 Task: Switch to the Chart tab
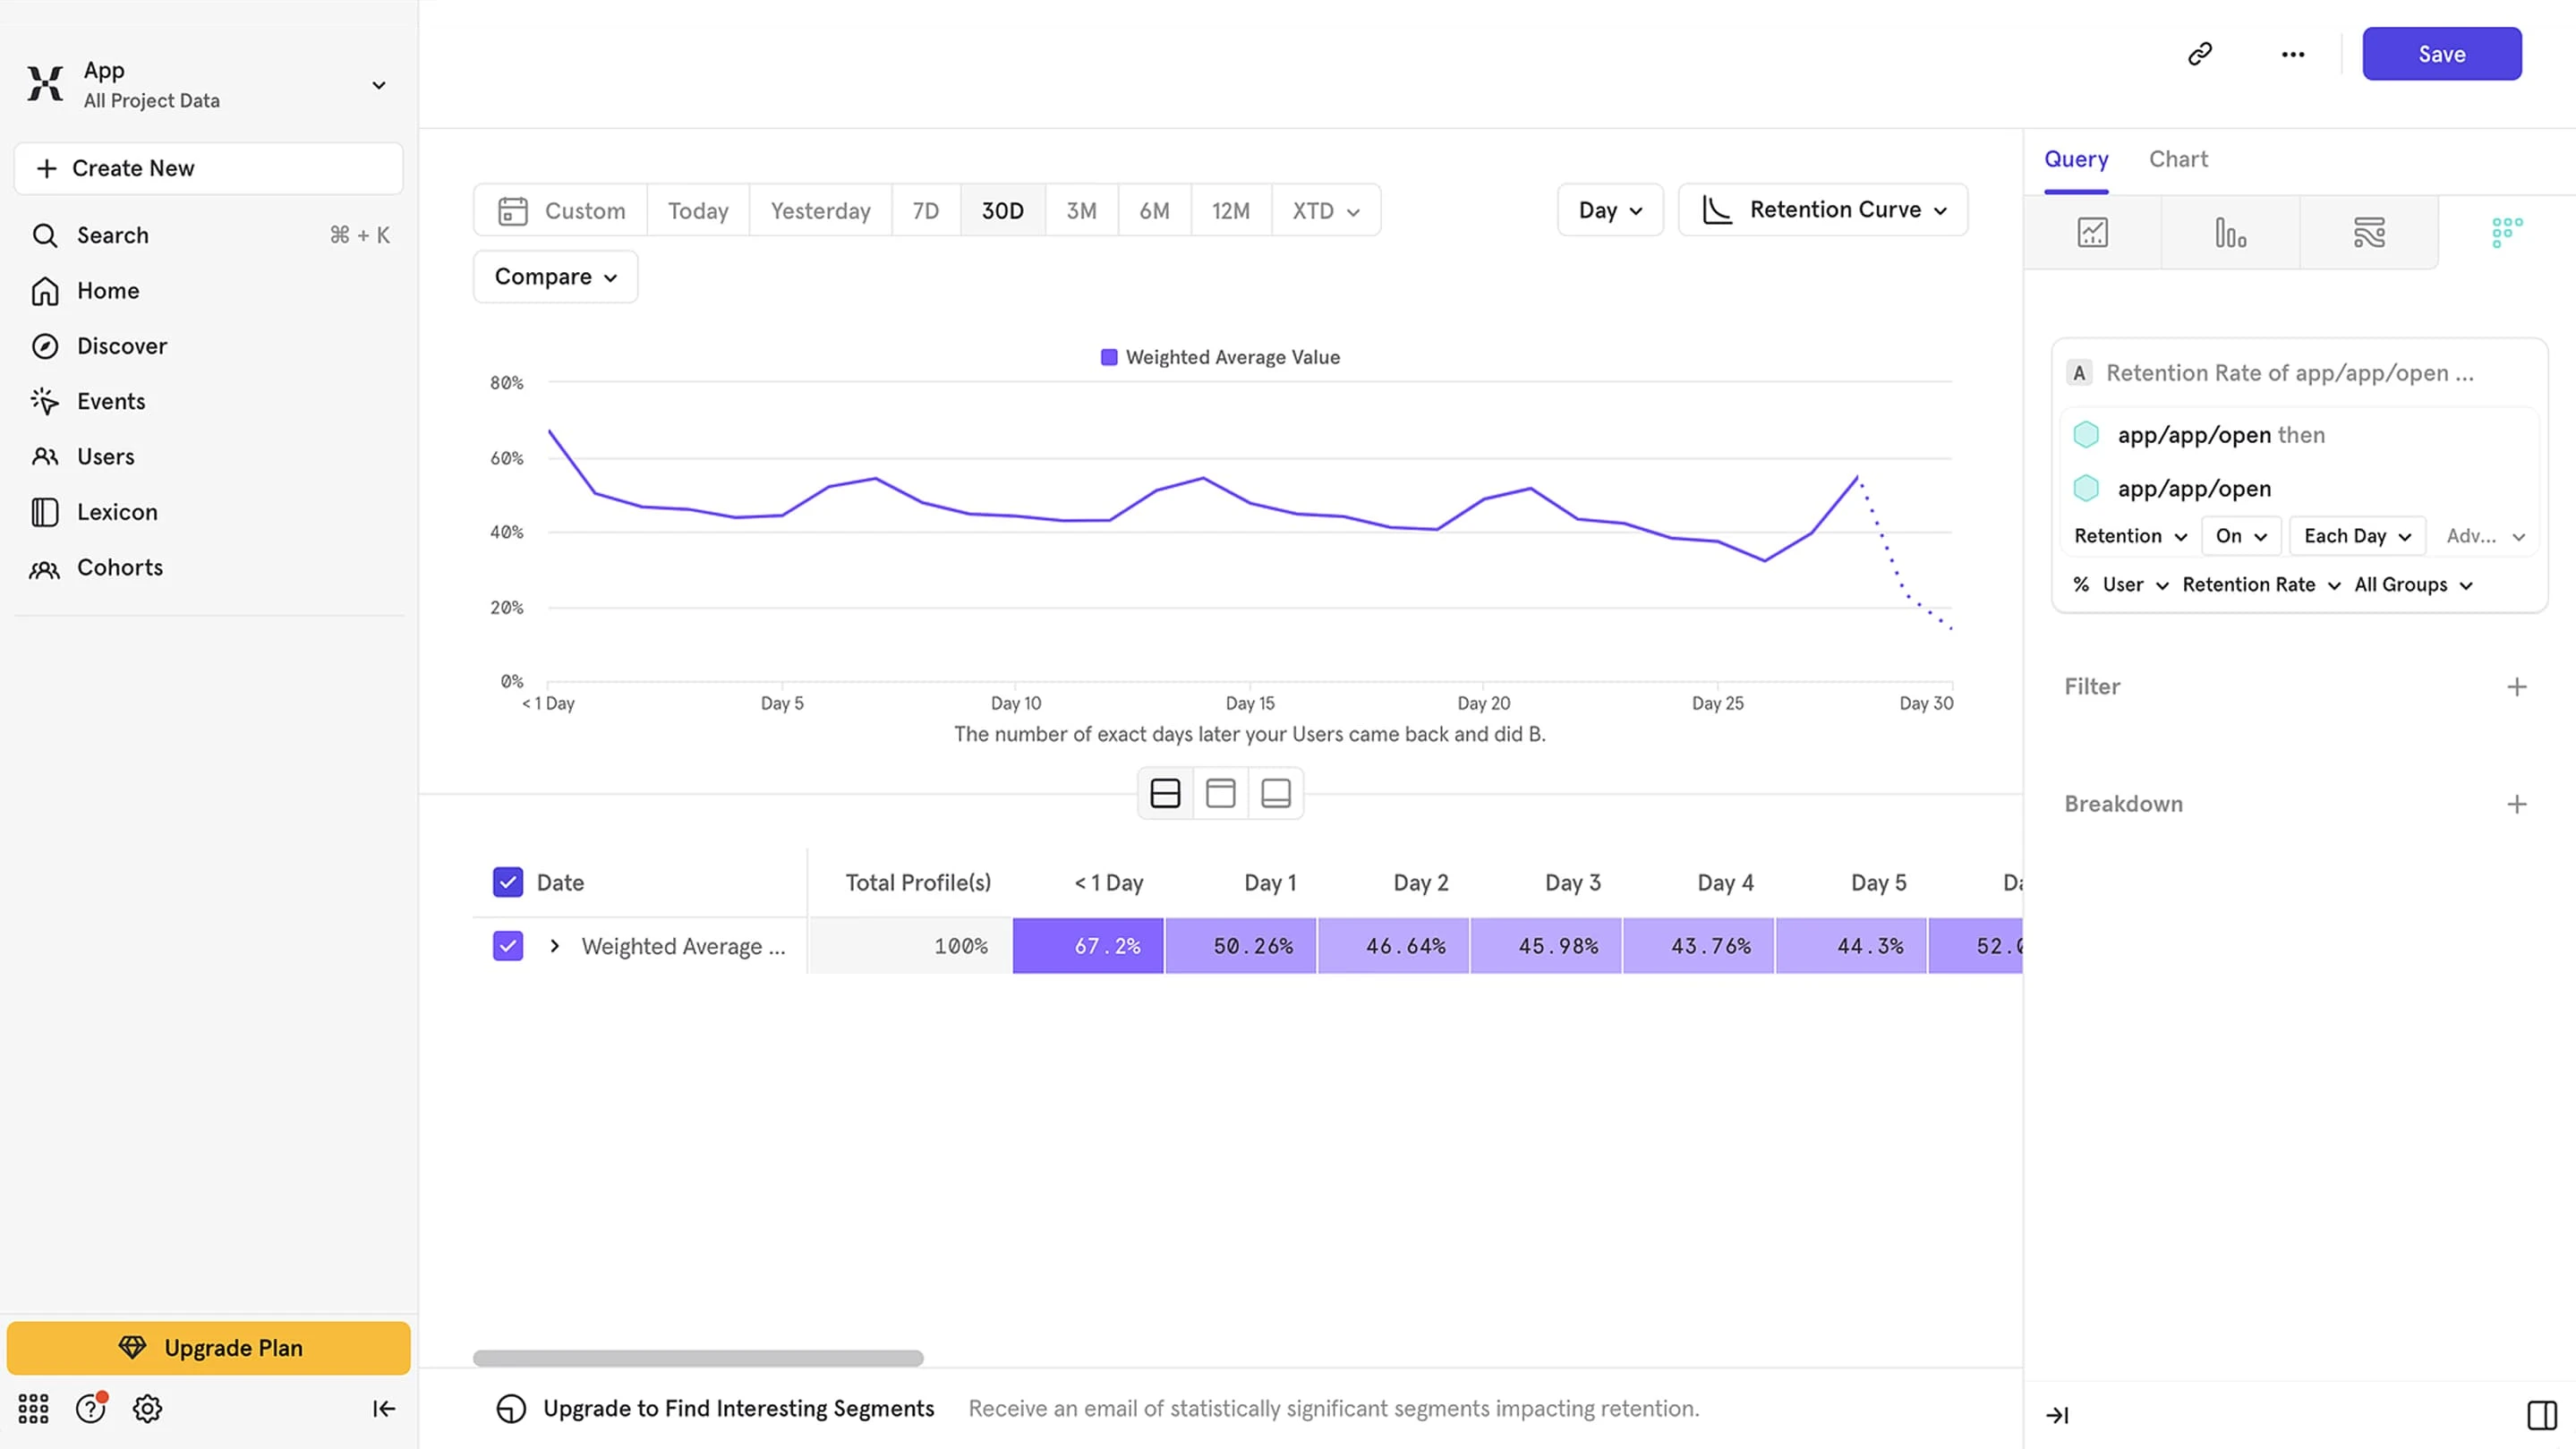2178,159
